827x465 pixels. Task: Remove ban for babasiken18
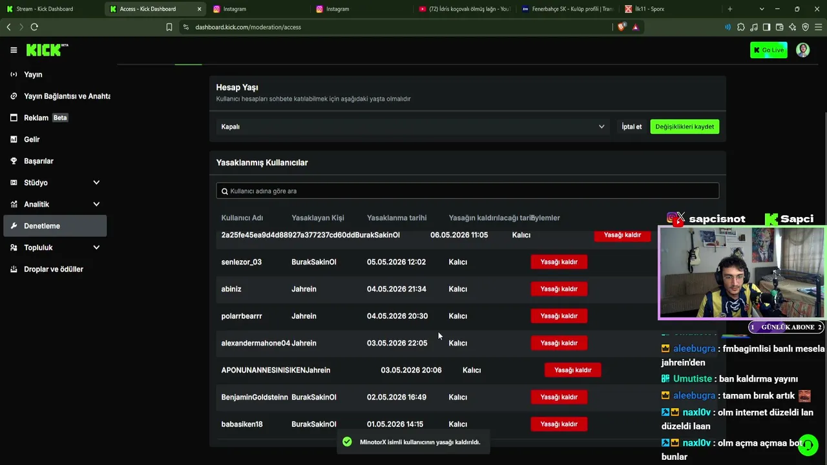pos(559,424)
